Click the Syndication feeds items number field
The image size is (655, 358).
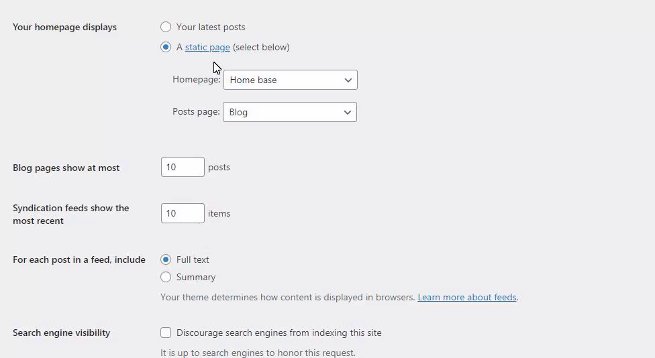(x=183, y=213)
